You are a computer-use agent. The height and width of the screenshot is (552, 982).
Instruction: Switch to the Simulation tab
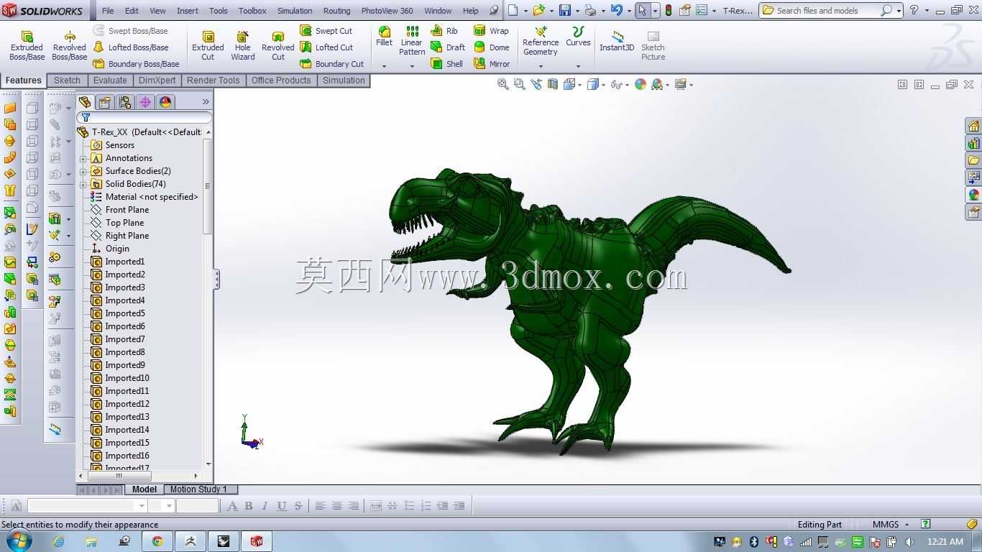point(344,80)
